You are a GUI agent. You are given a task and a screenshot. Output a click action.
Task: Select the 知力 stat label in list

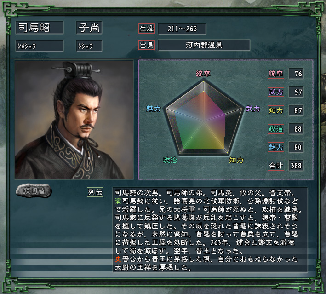(x=276, y=110)
